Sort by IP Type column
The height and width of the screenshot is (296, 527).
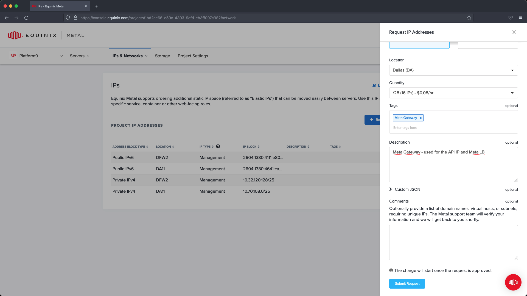coord(206,147)
